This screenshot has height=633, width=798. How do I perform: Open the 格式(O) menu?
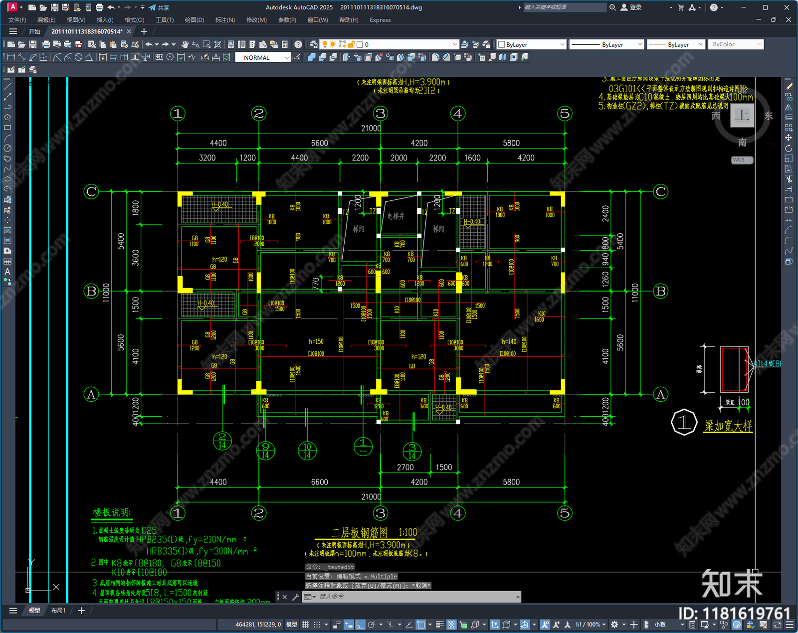tap(134, 20)
